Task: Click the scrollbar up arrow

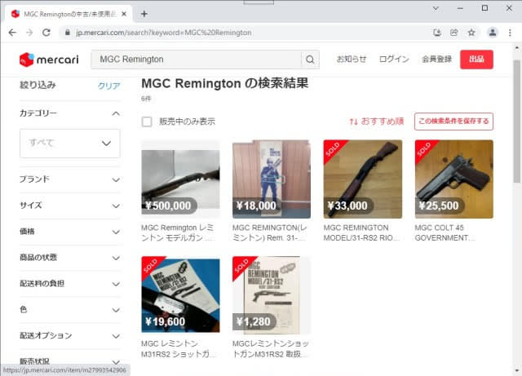Action: click(516, 48)
